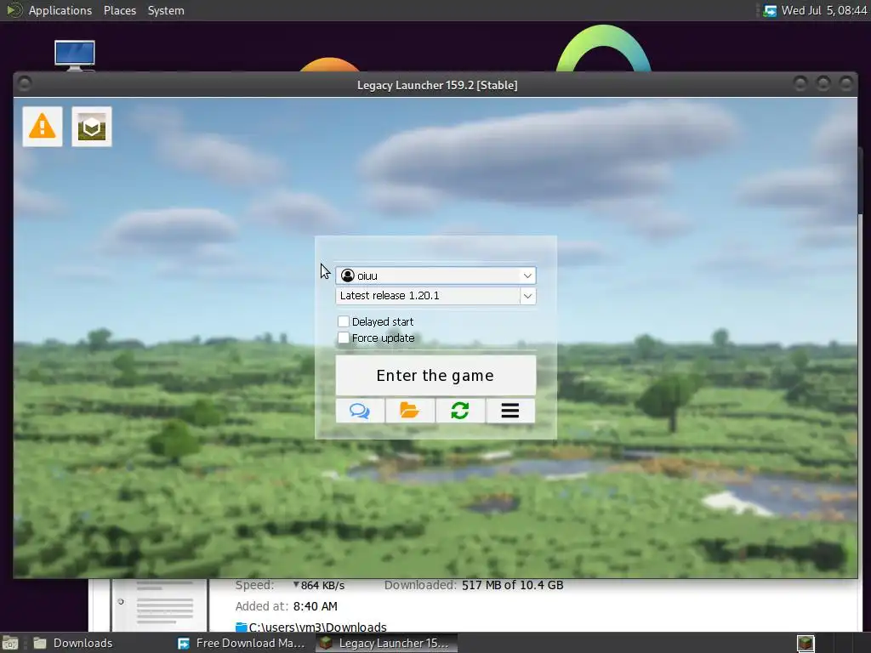Switch to Free Download Manager taskbar window
The image size is (871, 653).
pyautogui.click(x=241, y=643)
